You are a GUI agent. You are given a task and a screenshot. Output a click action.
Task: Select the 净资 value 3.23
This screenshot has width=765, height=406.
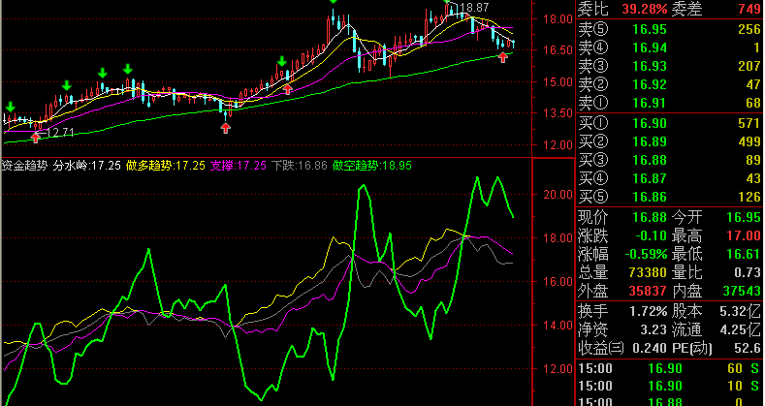pos(653,329)
